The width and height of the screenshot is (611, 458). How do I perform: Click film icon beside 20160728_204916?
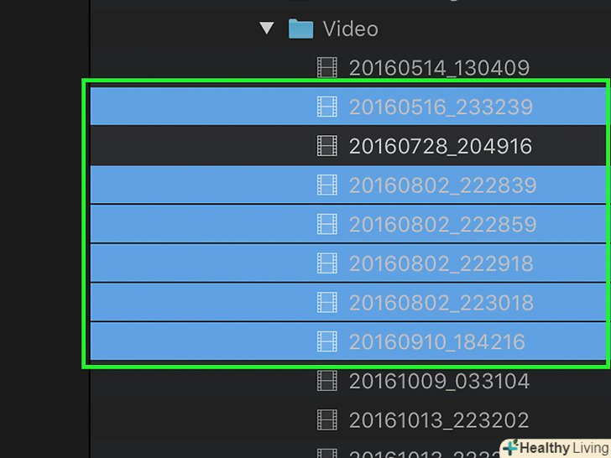(x=327, y=146)
